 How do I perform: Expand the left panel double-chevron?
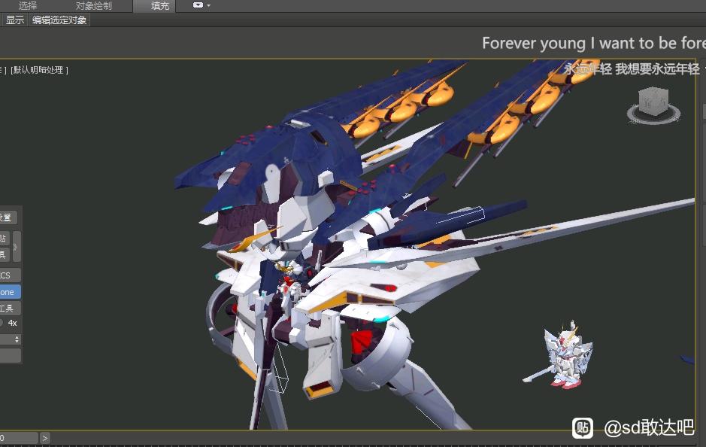click(17, 247)
